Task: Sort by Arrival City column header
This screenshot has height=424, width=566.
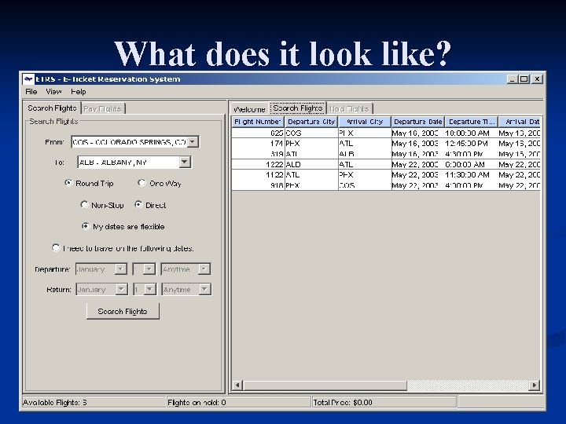Action: click(x=365, y=122)
